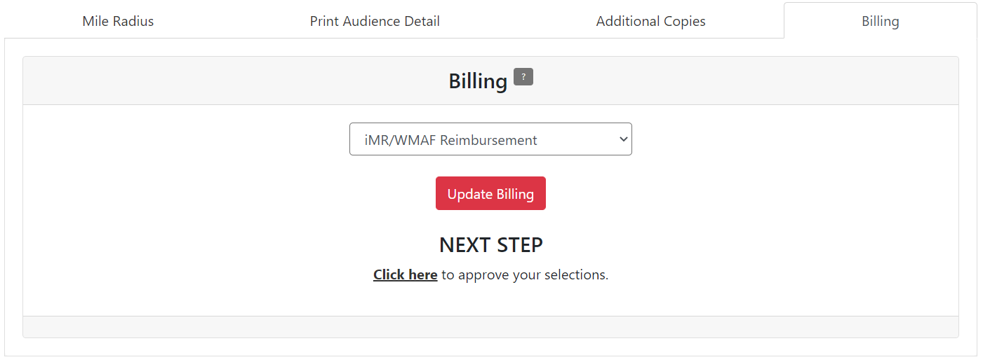The image size is (983, 362).
Task: Open the Mile Radius tab
Action: [118, 21]
